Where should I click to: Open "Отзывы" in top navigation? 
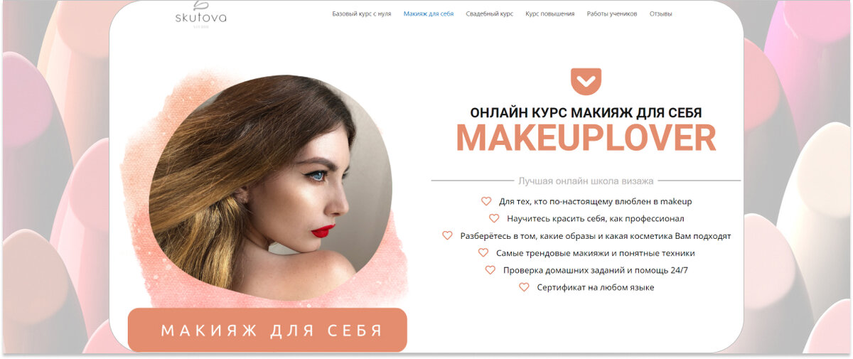point(660,14)
